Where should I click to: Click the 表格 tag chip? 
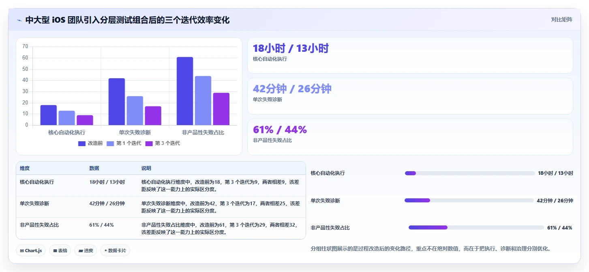coord(60,251)
